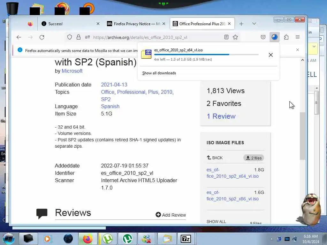The height and width of the screenshot is (245, 327).
Task: Download es_office_2010_sp2_x86_vl.iso link
Action: coord(232,196)
